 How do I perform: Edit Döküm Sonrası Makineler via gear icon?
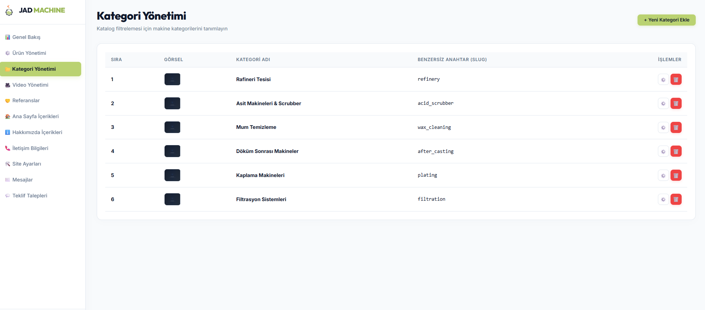pos(663,151)
